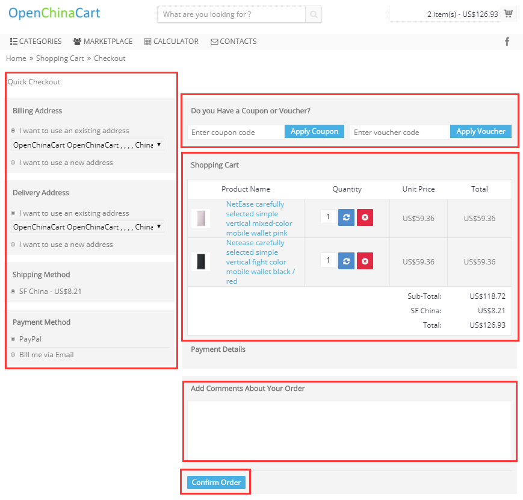523x500 pixels.
Task: Open the Billing Address dropdown
Action: click(87, 145)
